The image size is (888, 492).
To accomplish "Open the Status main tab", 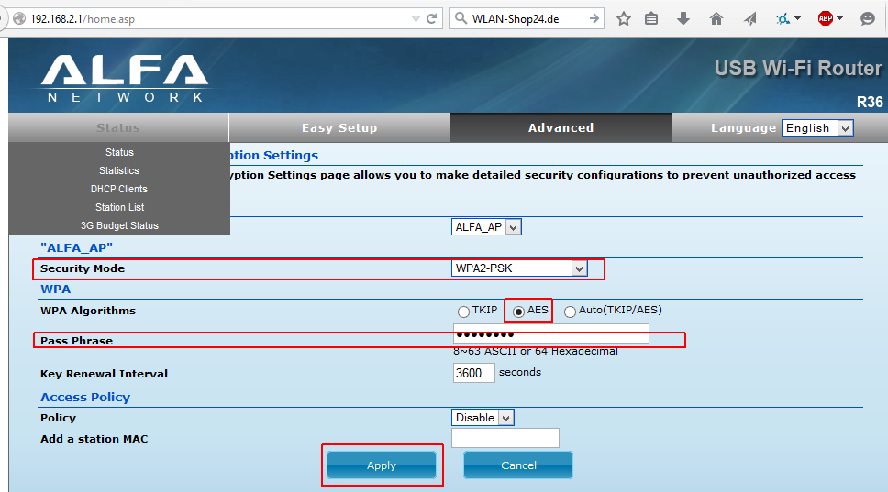I will 118,127.
